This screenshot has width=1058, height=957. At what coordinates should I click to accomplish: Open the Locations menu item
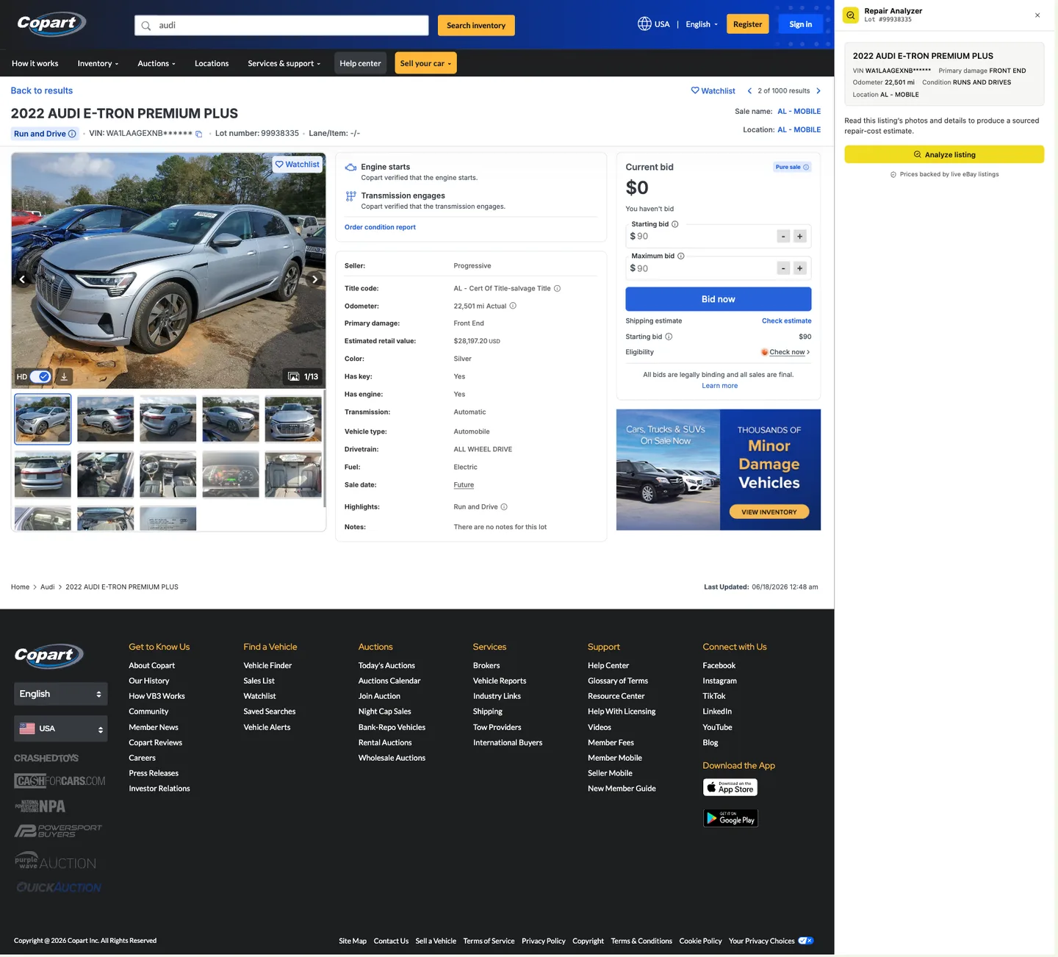pyautogui.click(x=212, y=64)
